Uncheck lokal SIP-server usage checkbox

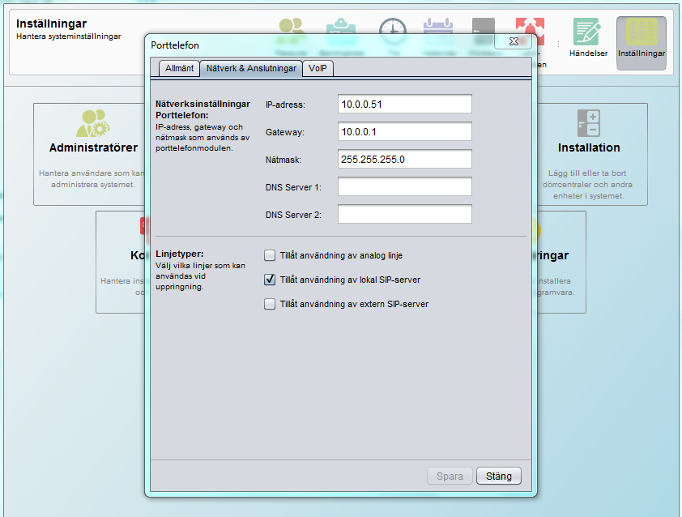tap(270, 280)
